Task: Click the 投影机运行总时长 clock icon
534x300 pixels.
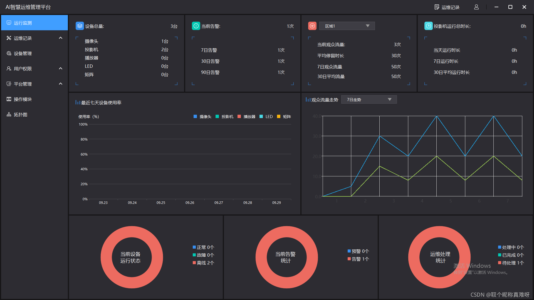Action: click(x=428, y=26)
